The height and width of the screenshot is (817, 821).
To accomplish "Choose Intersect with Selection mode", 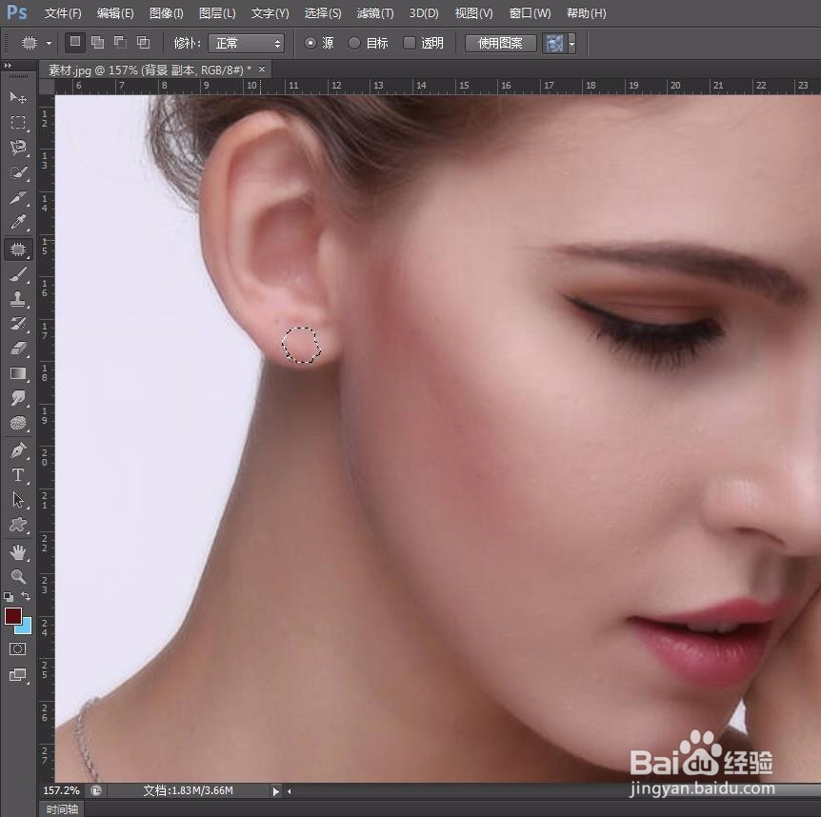I will [144, 43].
